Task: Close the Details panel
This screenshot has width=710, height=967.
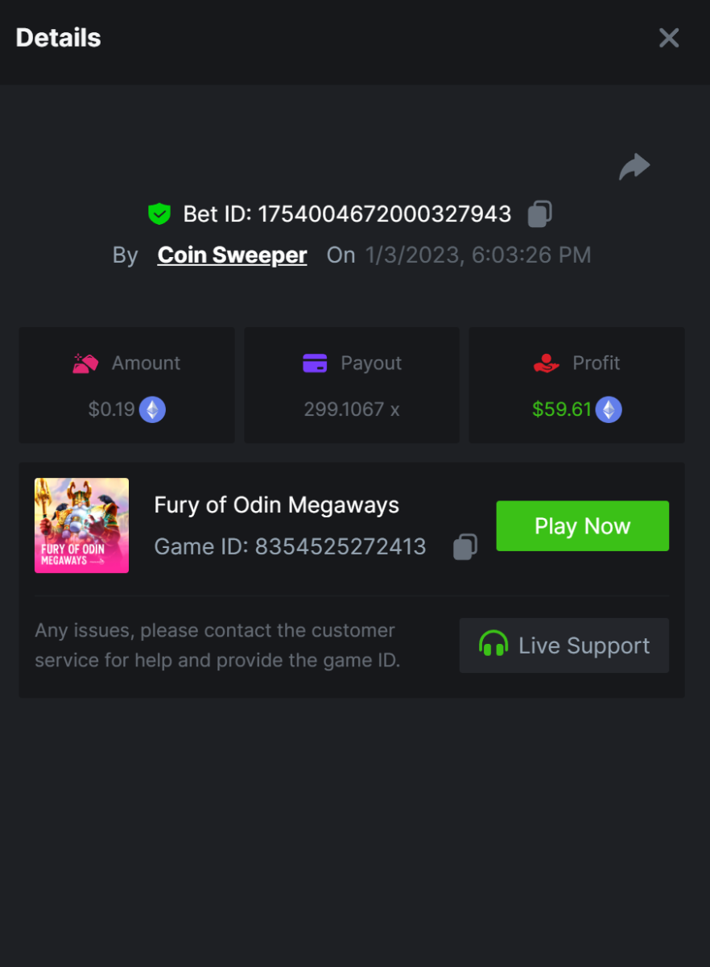Action: tap(669, 38)
